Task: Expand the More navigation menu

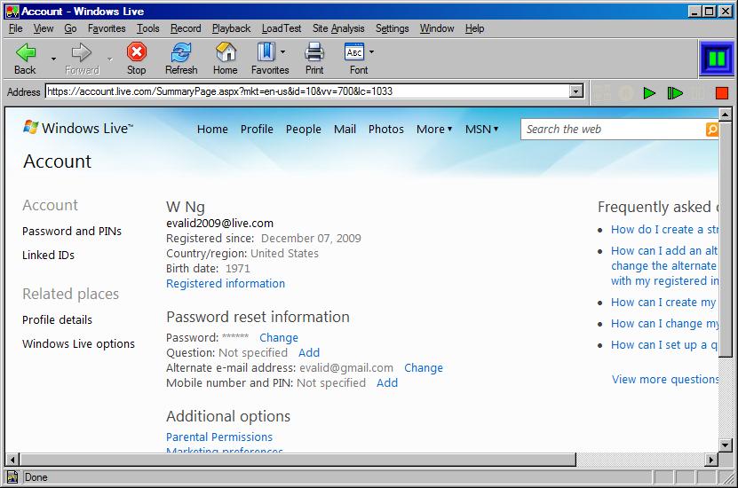Action: 434,129
